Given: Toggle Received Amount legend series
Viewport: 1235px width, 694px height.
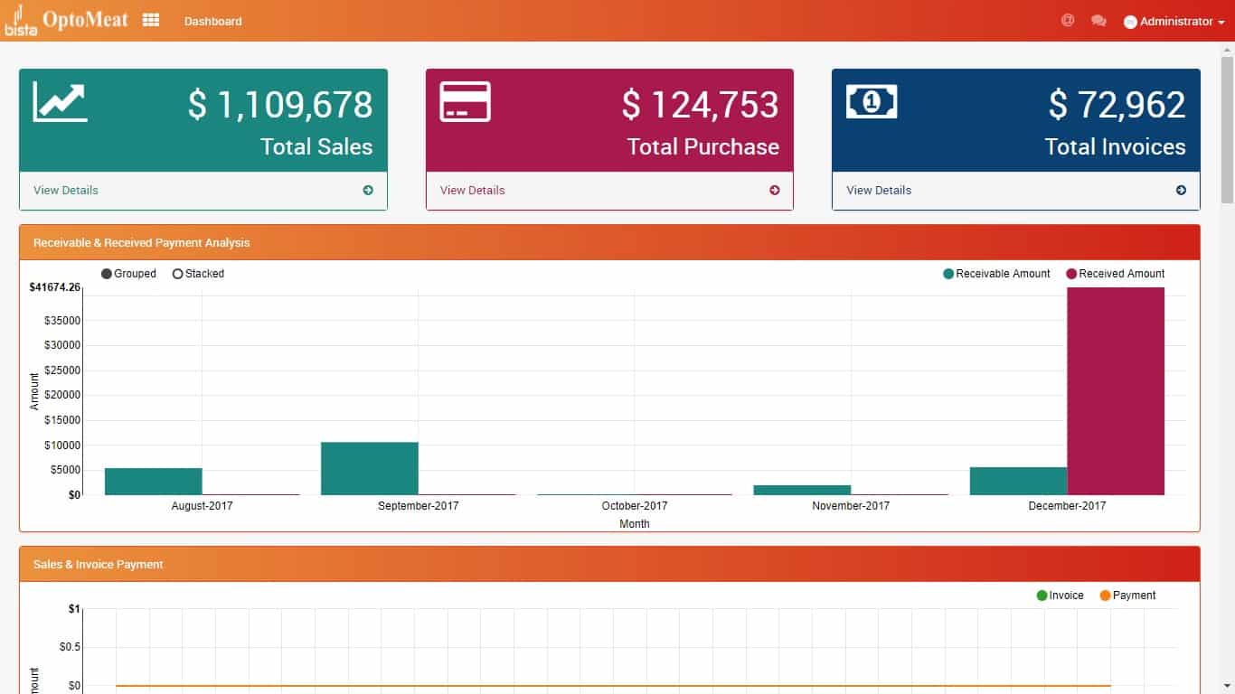Looking at the screenshot, I should pos(1116,274).
